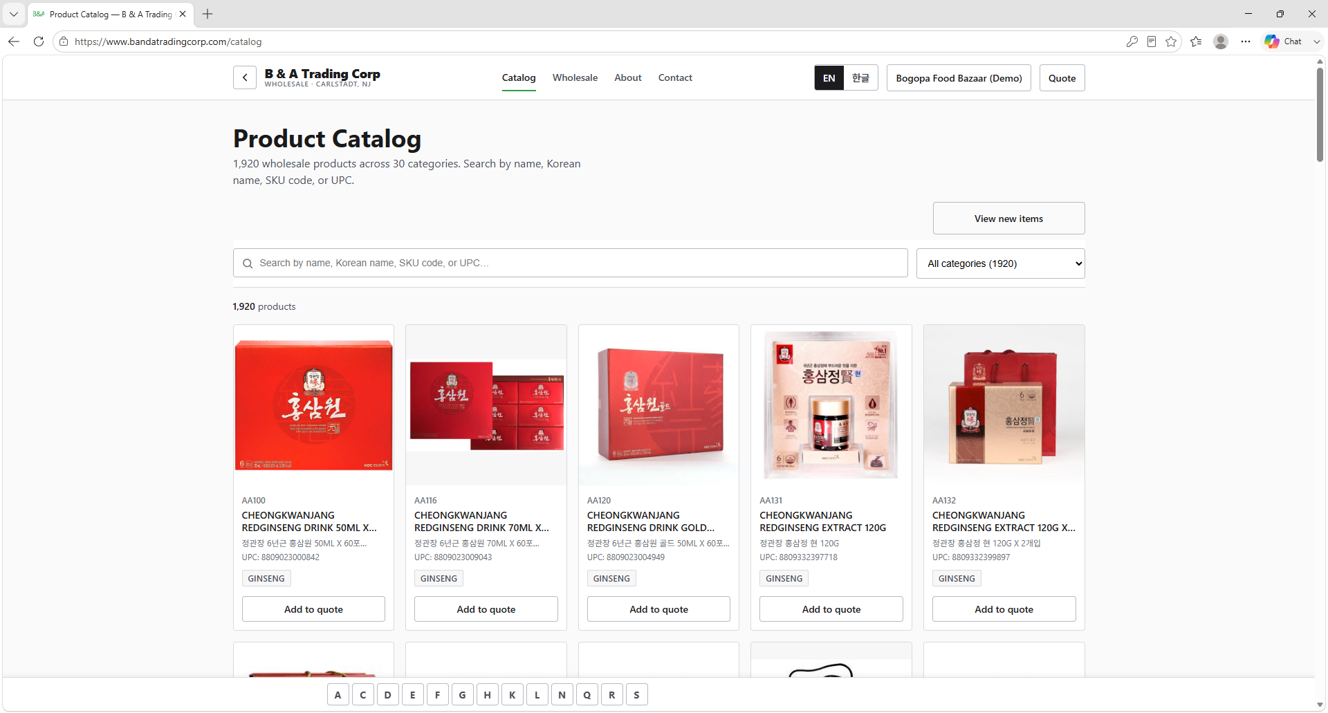Open the tab search chevron icon
Viewport: 1328px width, 713px height.
pyautogui.click(x=13, y=14)
